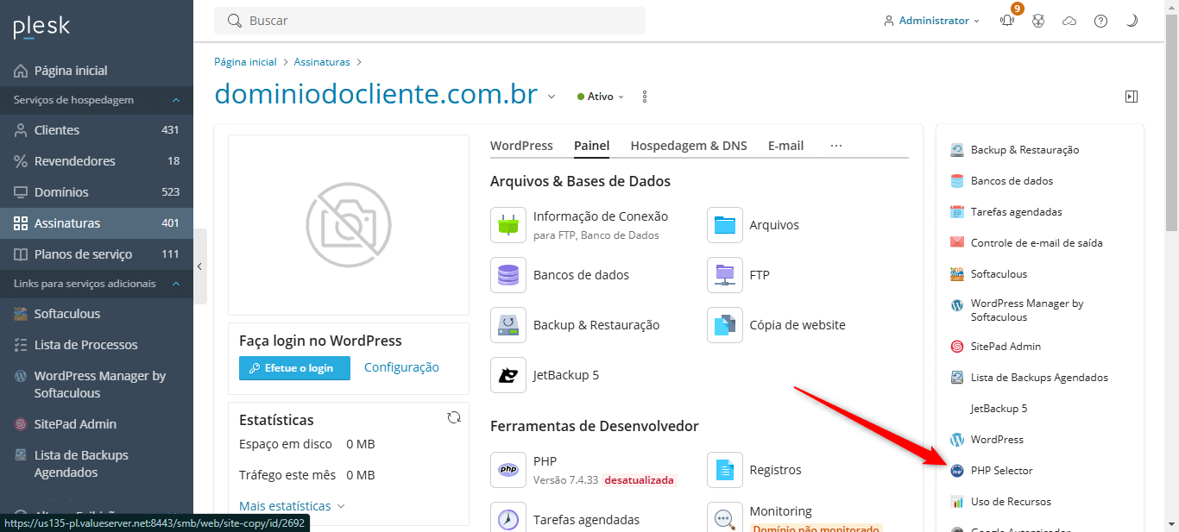Open Clientes in the sidebar
This screenshot has width=1179, height=532.
click(97, 130)
